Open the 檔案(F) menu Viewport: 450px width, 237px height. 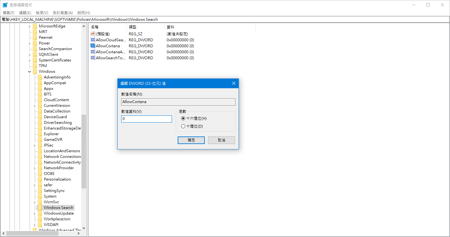(9, 13)
